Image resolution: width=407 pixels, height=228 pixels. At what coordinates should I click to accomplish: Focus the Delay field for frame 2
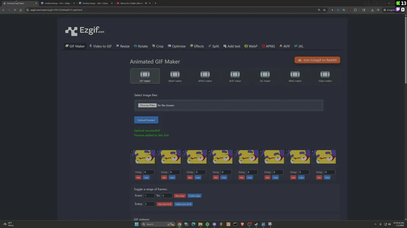pos(175,172)
